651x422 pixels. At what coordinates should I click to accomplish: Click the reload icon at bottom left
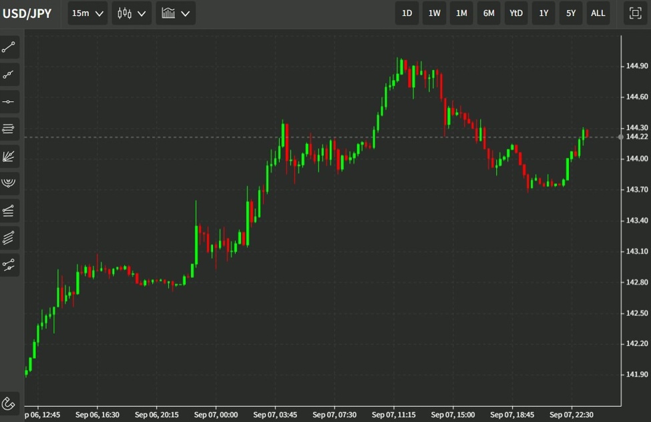point(9,403)
